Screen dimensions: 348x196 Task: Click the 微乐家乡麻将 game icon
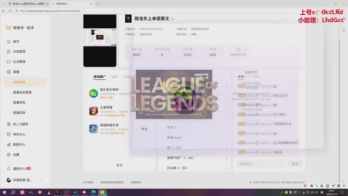[94, 93]
